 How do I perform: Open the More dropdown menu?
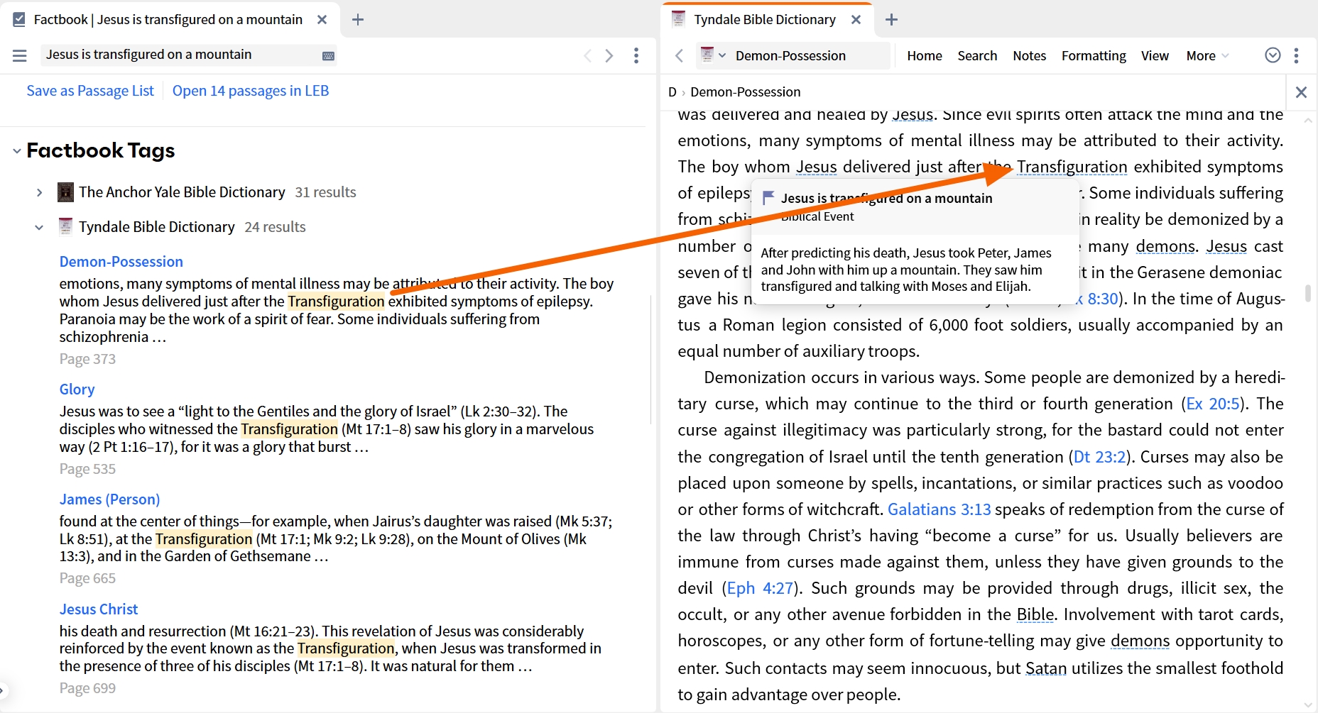[1207, 55]
